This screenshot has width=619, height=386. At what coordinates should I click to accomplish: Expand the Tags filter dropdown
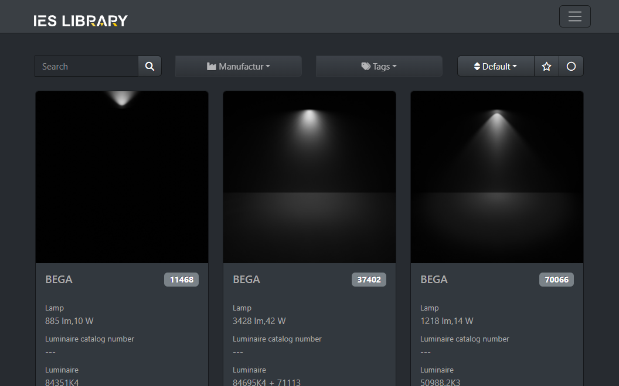[x=379, y=67]
